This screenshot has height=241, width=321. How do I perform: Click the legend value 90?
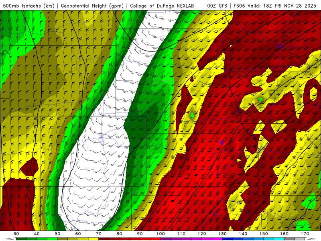140,234
